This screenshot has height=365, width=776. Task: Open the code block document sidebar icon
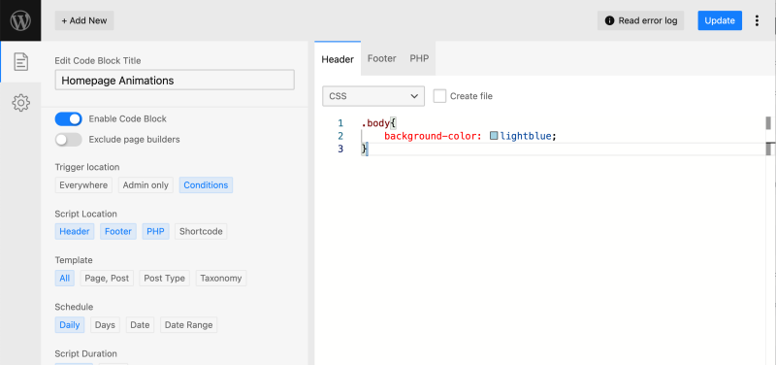(x=20, y=62)
